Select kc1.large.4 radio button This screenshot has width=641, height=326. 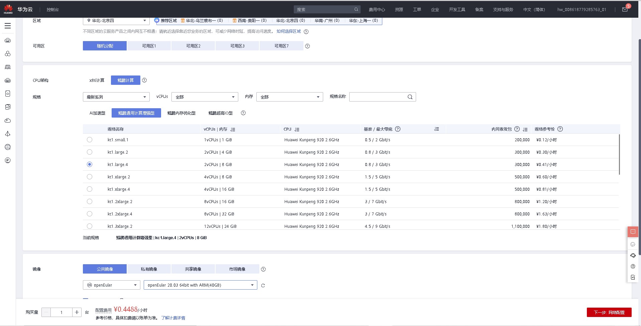point(90,164)
